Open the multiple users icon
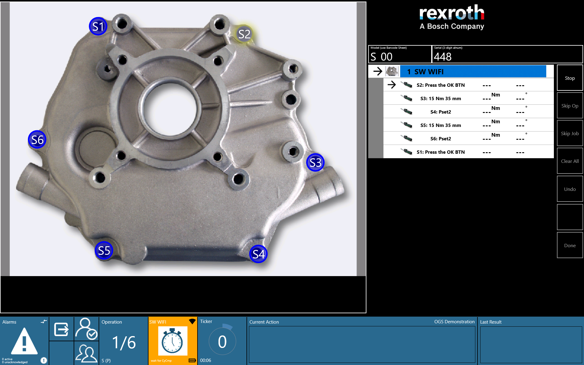 (86, 353)
